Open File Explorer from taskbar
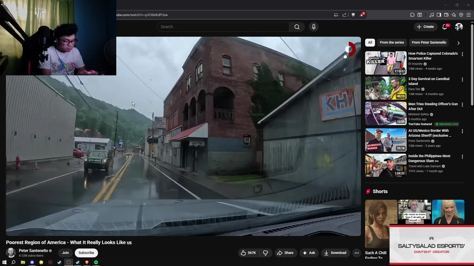The width and height of the screenshot is (474, 266). (23, 262)
